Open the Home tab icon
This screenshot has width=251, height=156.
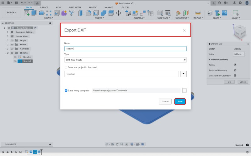click(37, 3)
